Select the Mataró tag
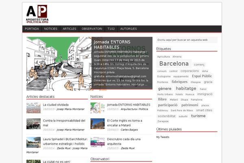Screen dimensions: 244x163 (x=174, y=100)
